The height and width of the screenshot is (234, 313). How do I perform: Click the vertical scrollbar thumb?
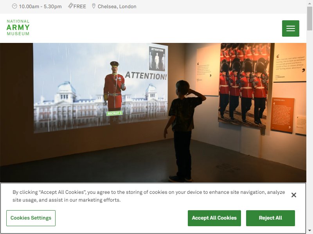point(309,18)
